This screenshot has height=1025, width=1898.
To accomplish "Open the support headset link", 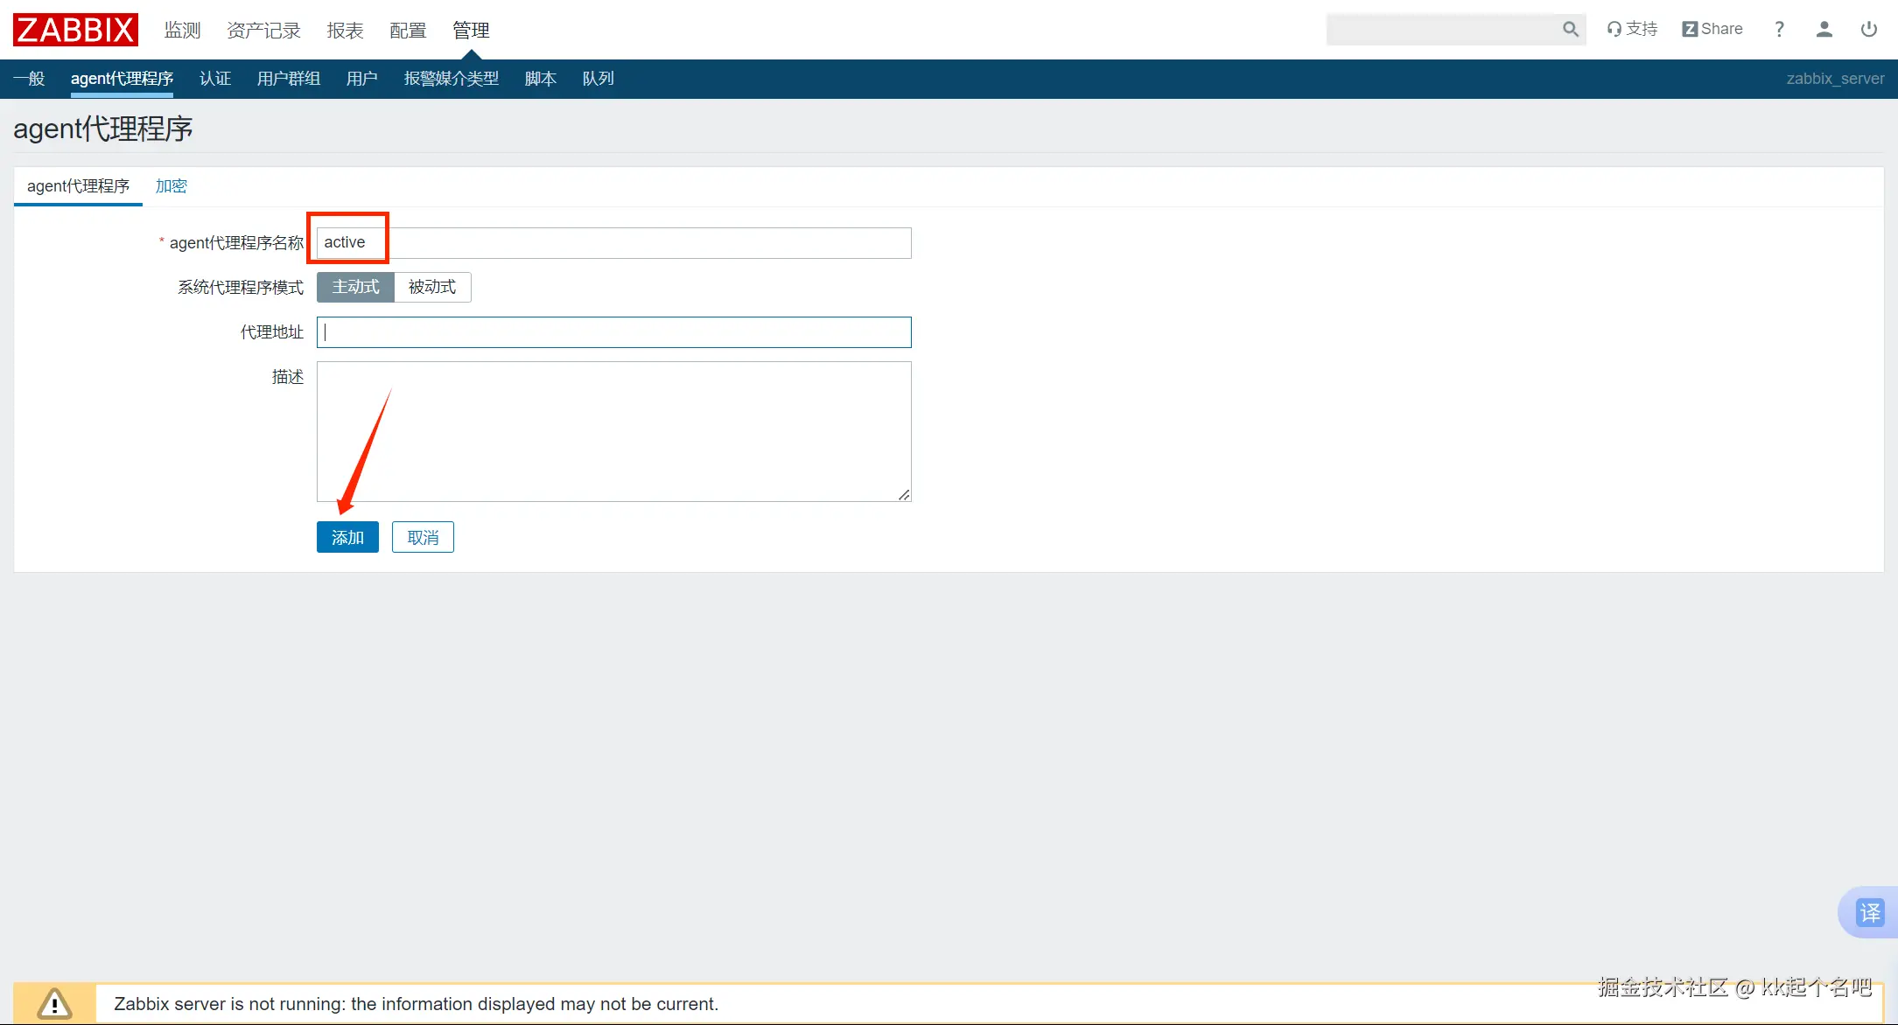I will pyautogui.click(x=1632, y=29).
